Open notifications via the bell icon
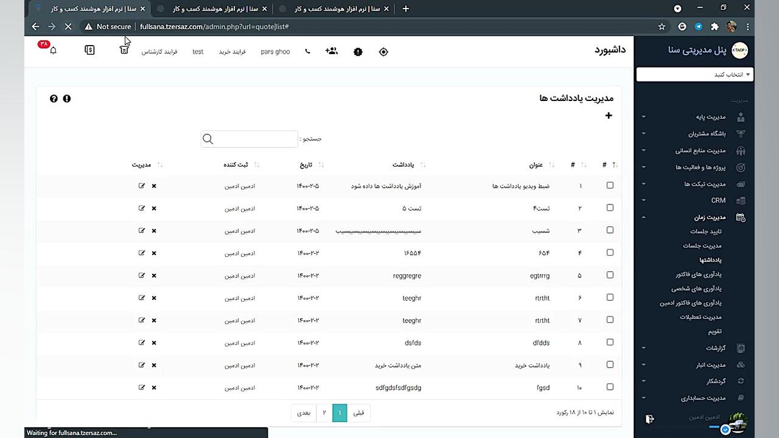 [x=53, y=51]
